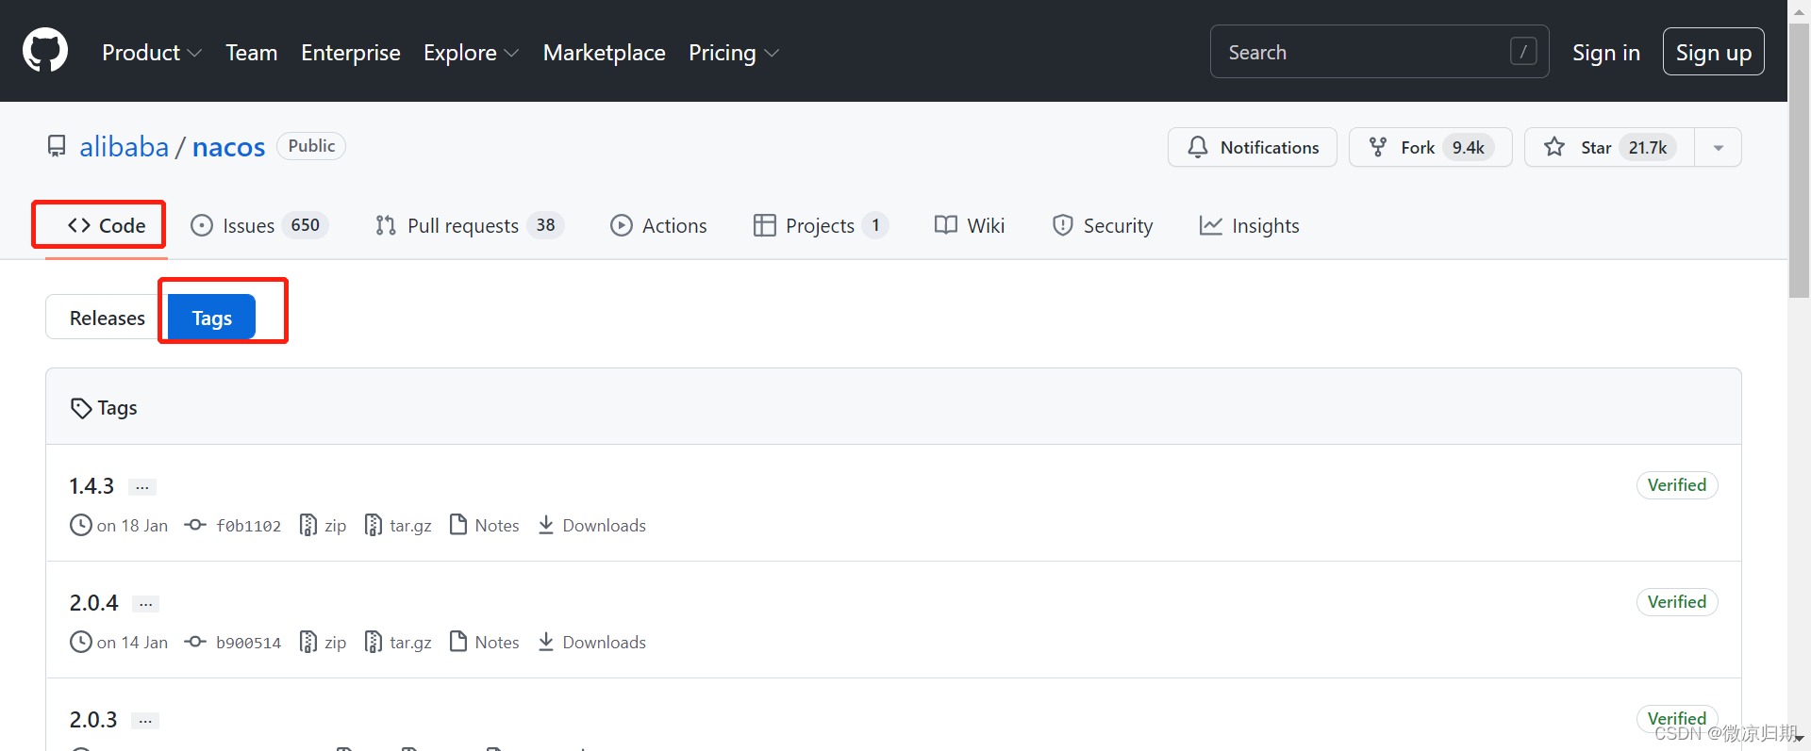The height and width of the screenshot is (751, 1811).
Task: Open the Actions tab
Action: coord(658,225)
